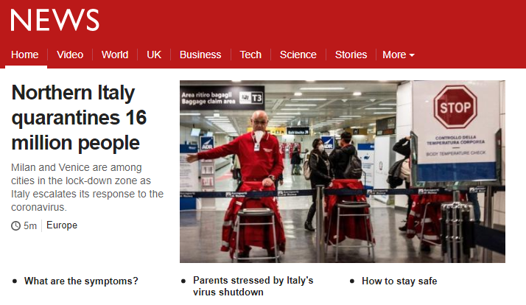Go to the Video section

click(70, 55)
